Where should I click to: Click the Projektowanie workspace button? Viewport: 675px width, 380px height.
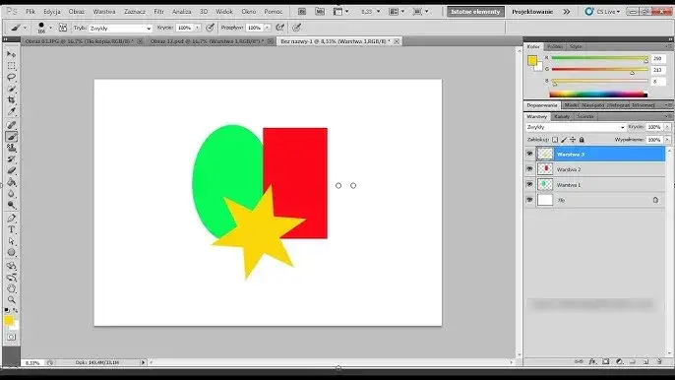tap(532, 12)
